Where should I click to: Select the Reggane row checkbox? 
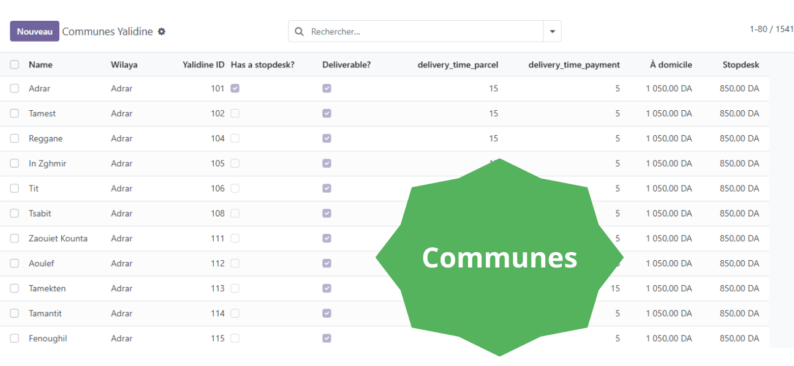click(x=15, y=138)
